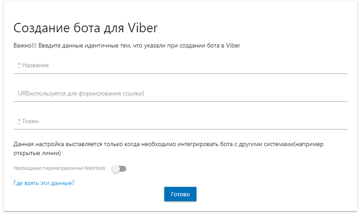Click "Viber" ending the Важно warning sentence
Image resolution: width=363 pixels, height=216 pixels.
[233, 45]
